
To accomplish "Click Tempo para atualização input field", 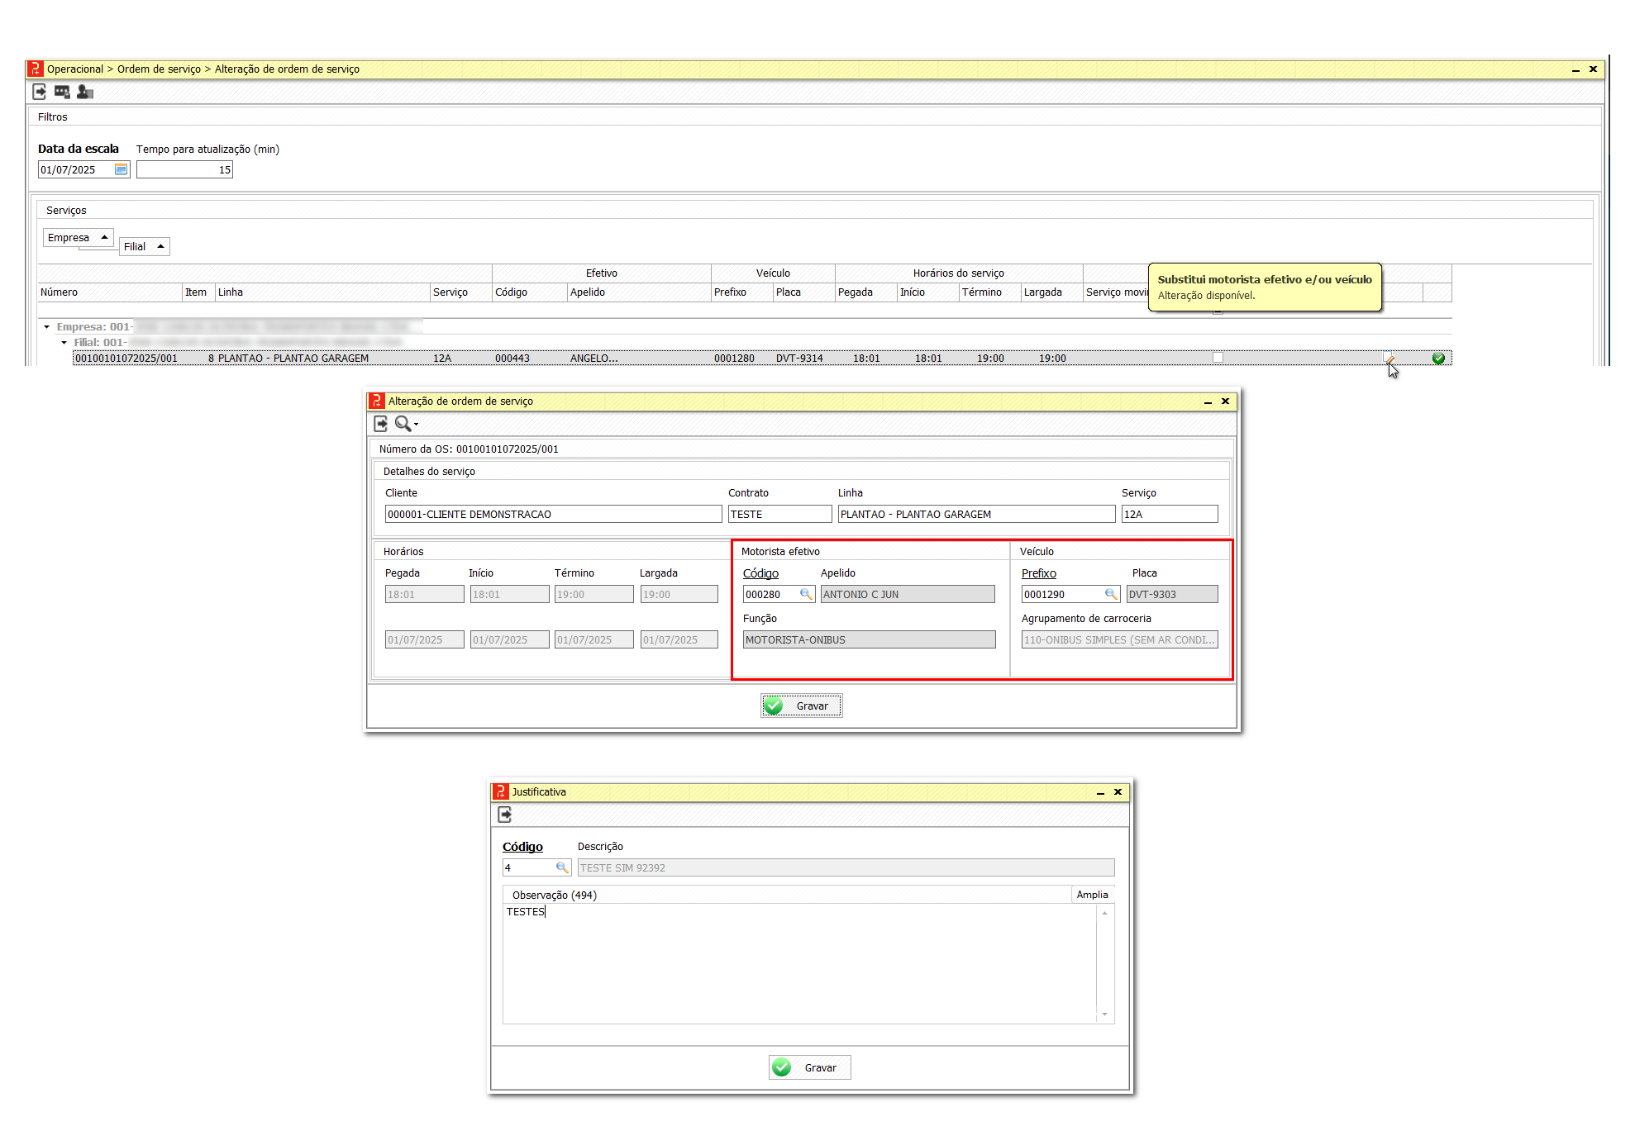I will coord(184,169).
